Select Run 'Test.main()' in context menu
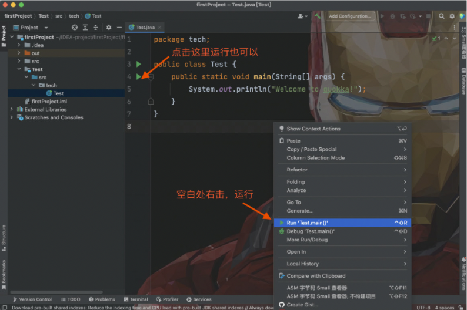Image resolution: width=467 pixels, height=310 pixels. coord(342,223)
